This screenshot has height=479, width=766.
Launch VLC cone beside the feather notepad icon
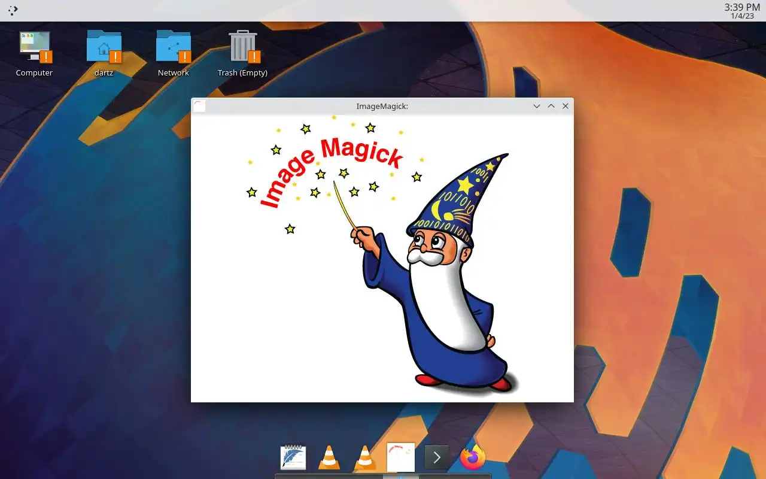pos(329,457)
